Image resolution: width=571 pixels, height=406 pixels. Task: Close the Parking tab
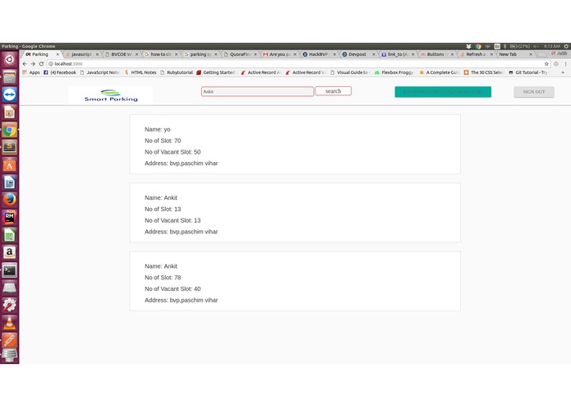pyautogui.click(x=58, y=54)
